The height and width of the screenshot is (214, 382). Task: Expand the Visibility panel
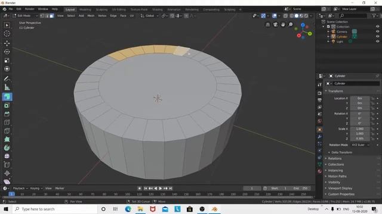pos(334,182)
